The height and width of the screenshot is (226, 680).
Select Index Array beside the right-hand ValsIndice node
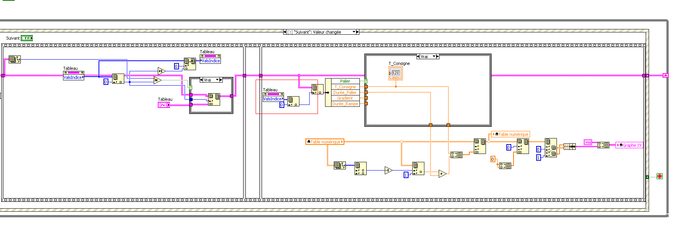293,101
